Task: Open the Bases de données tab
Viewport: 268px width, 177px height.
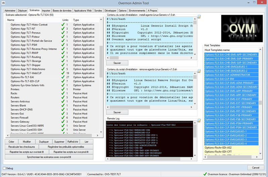Action: pyautogui.click(x=61, y=11)
